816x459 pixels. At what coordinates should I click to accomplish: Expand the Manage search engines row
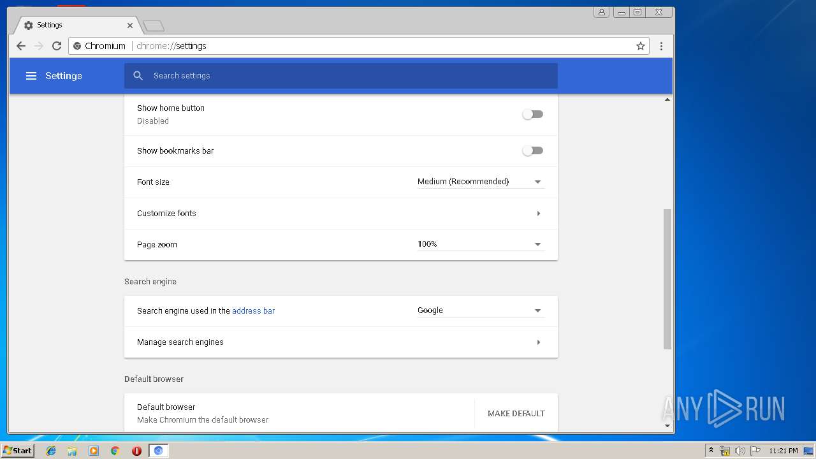tap(341, 342)
